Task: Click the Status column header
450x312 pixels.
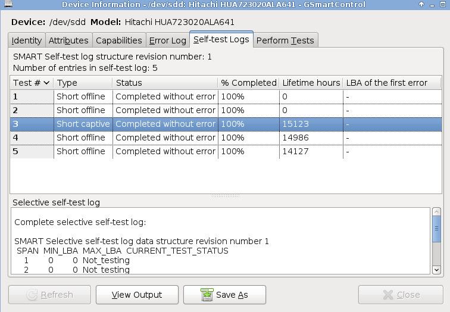Action: 165,83
